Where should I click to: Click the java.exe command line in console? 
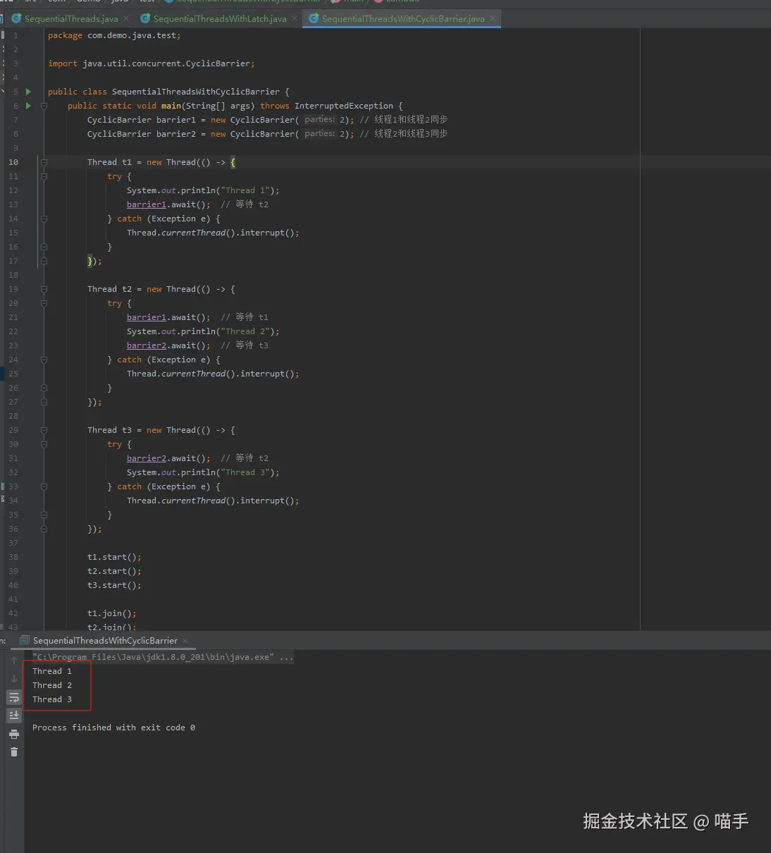click(x=163, y=657)
